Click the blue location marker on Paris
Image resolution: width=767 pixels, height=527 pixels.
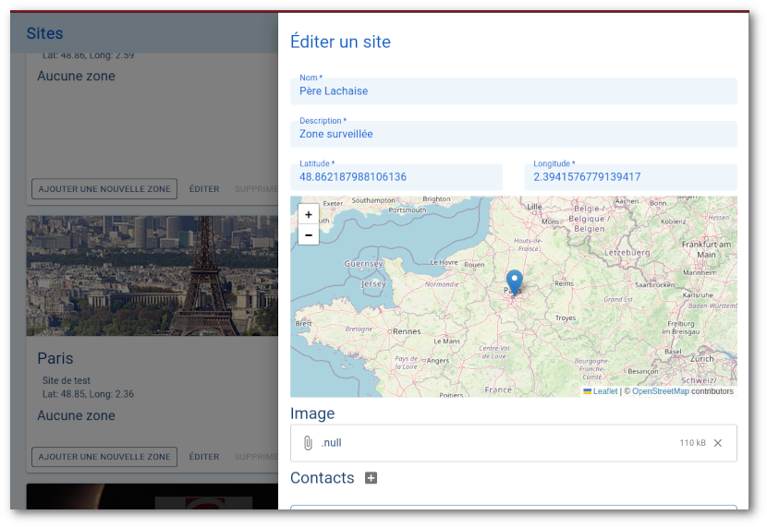[514, 282]
